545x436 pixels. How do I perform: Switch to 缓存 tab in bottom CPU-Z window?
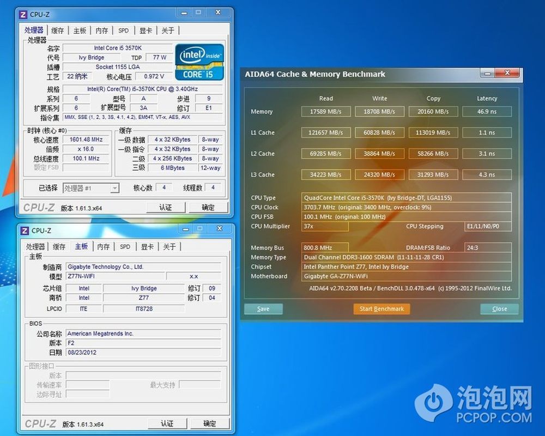(x=59, y=247)
